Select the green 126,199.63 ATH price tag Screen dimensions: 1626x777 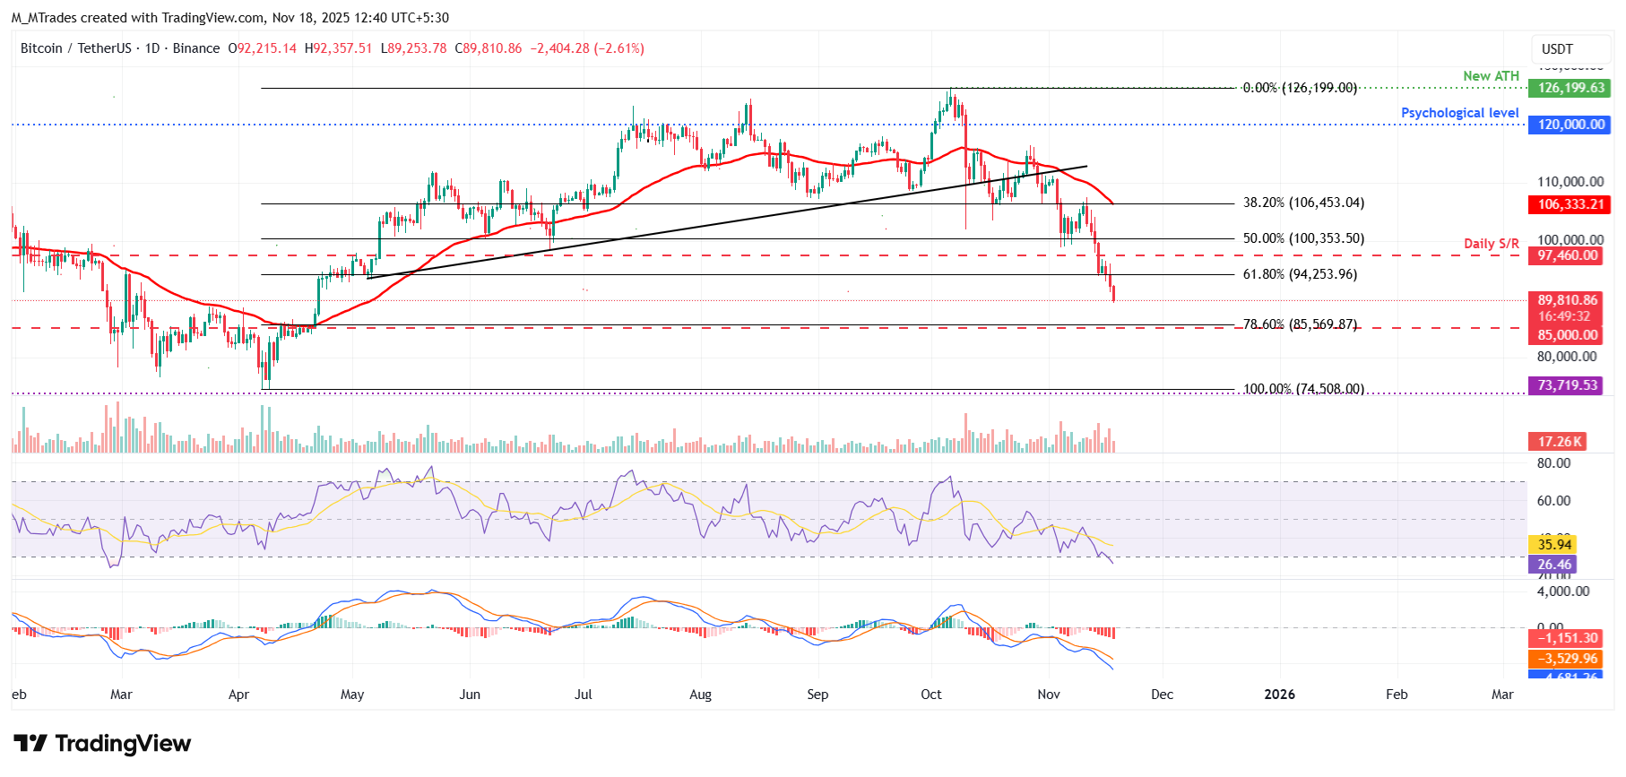tap(1570, 88)
